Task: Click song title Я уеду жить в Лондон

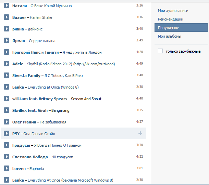Action: 82,52
